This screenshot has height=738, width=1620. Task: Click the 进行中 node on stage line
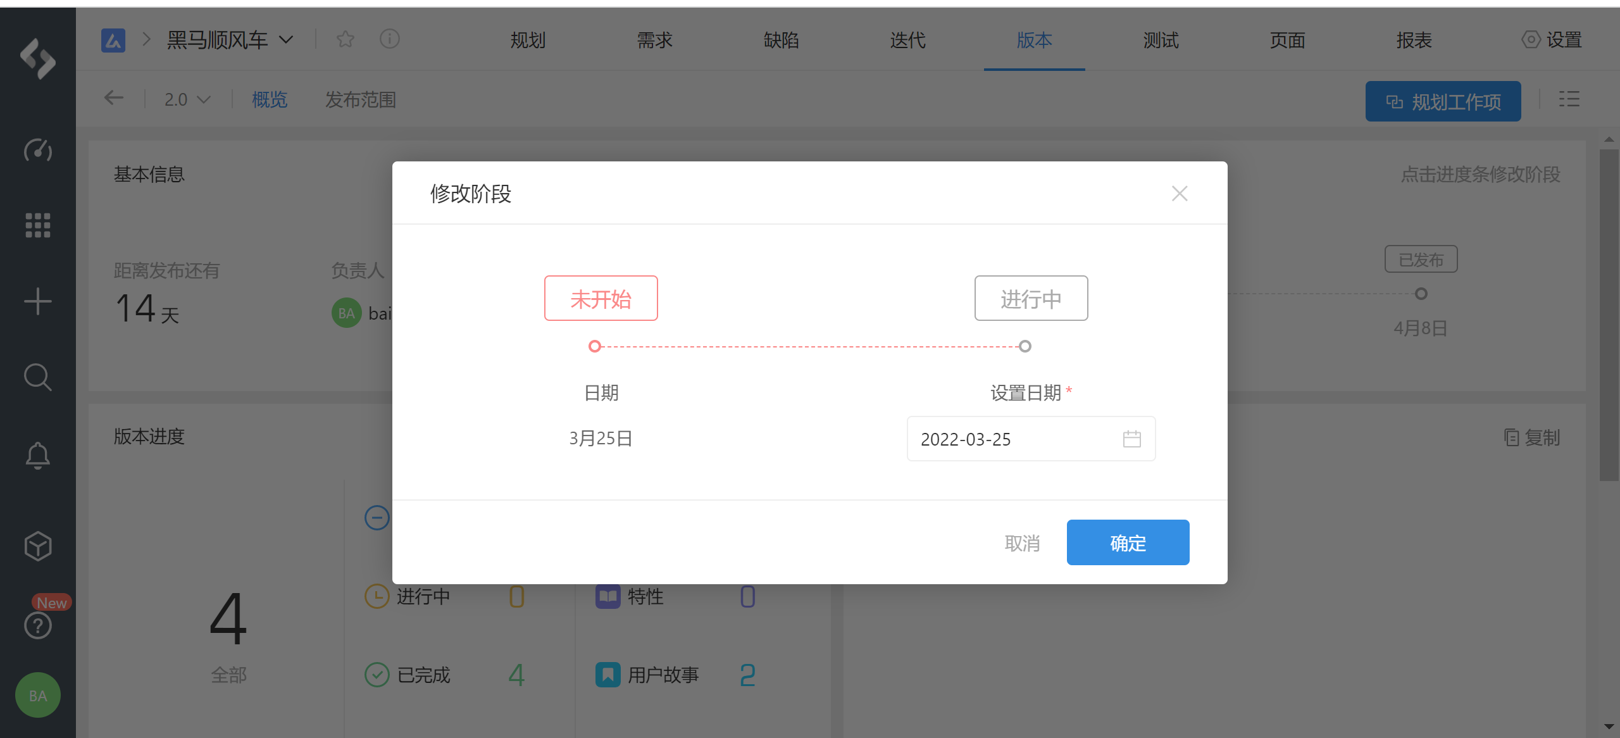[x=1025, y=346]
